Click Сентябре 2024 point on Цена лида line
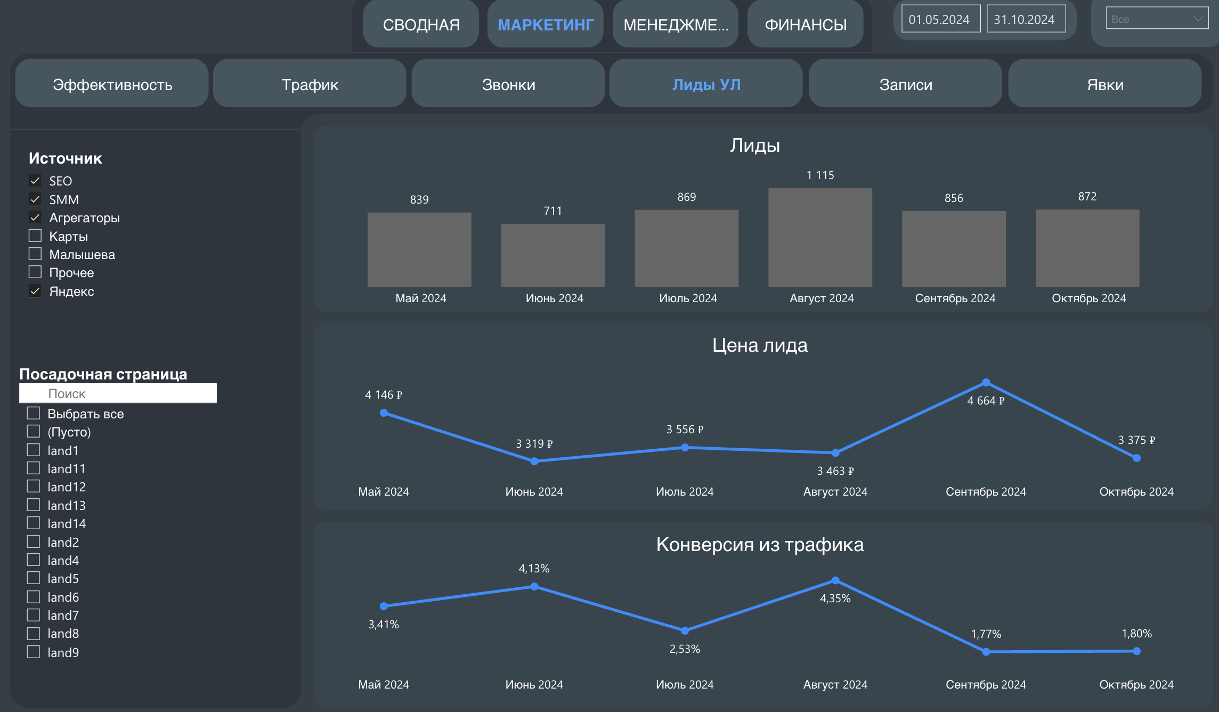 click(986, 383)
